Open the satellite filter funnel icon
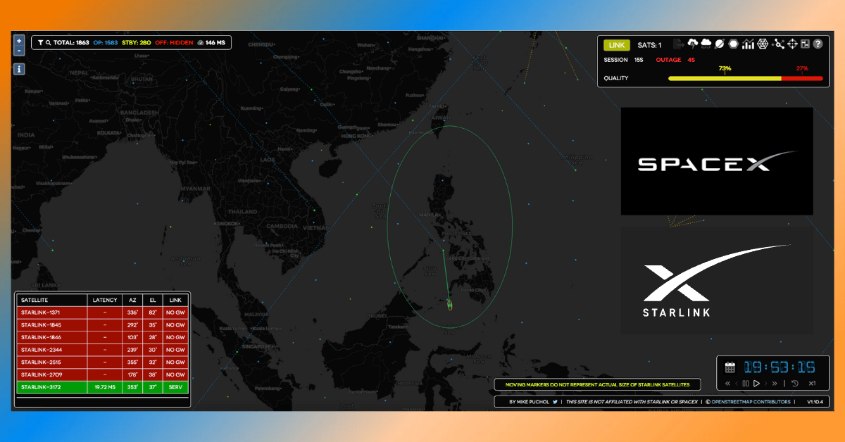This screenshot has height=442, width=845. coord(41,43)
